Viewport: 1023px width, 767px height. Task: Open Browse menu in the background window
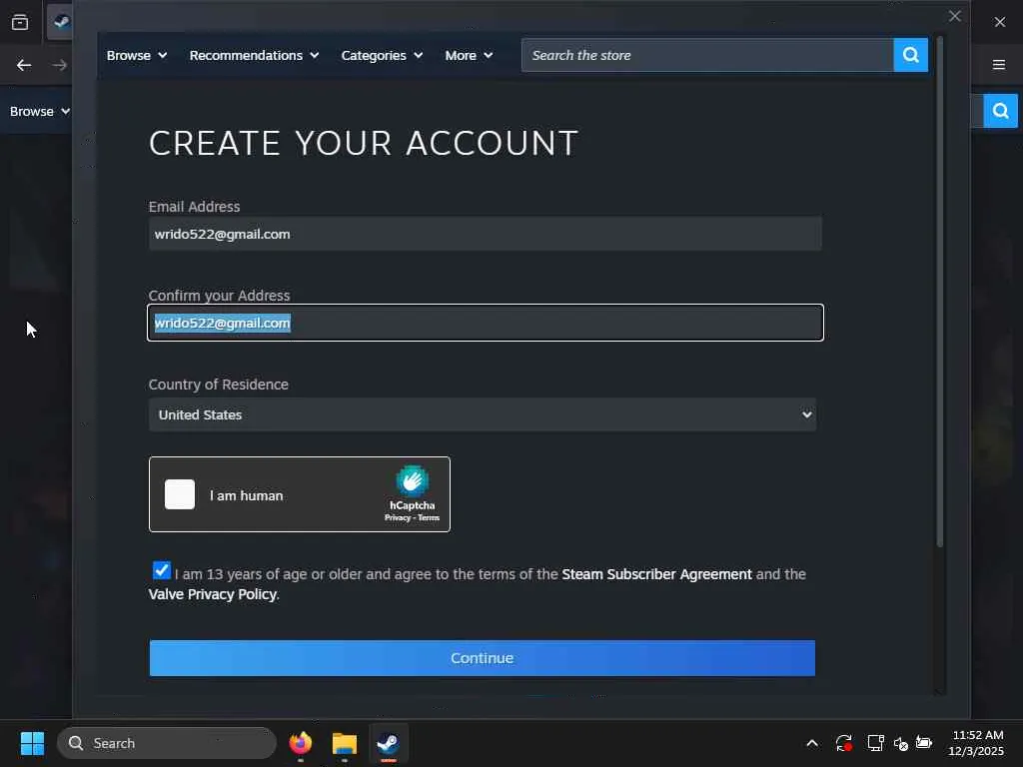pos(39,112)
